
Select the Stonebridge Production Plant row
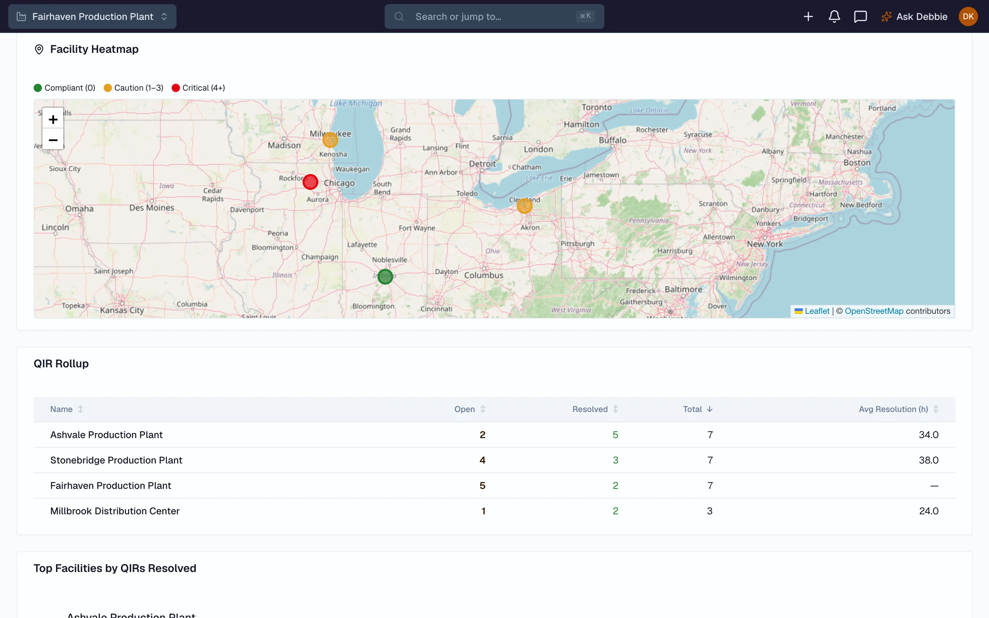point(494,460)
